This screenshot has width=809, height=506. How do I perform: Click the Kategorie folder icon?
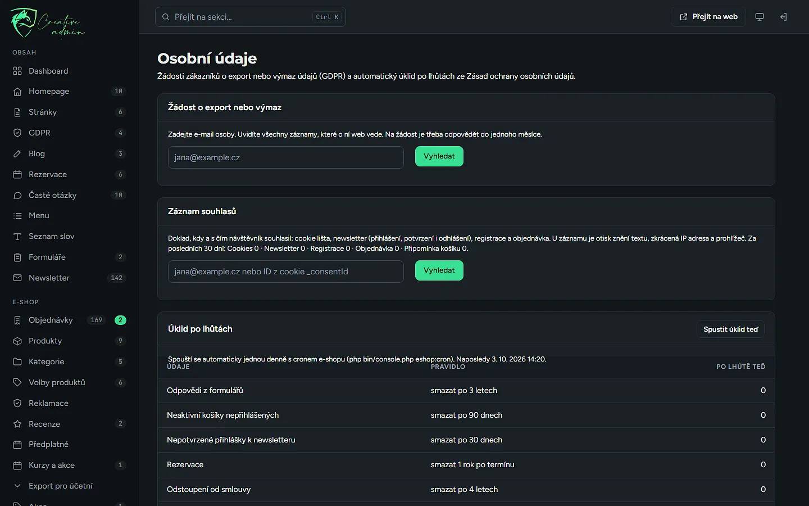coord(17,362)
